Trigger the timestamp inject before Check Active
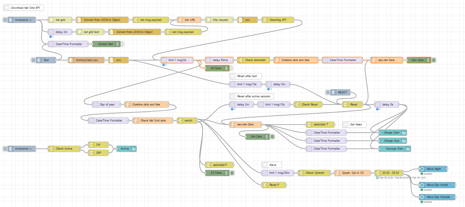 [5, 149]
